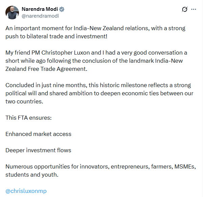Click the line "Enhanced market access"

pyautogui.click(x=38, y=134)
